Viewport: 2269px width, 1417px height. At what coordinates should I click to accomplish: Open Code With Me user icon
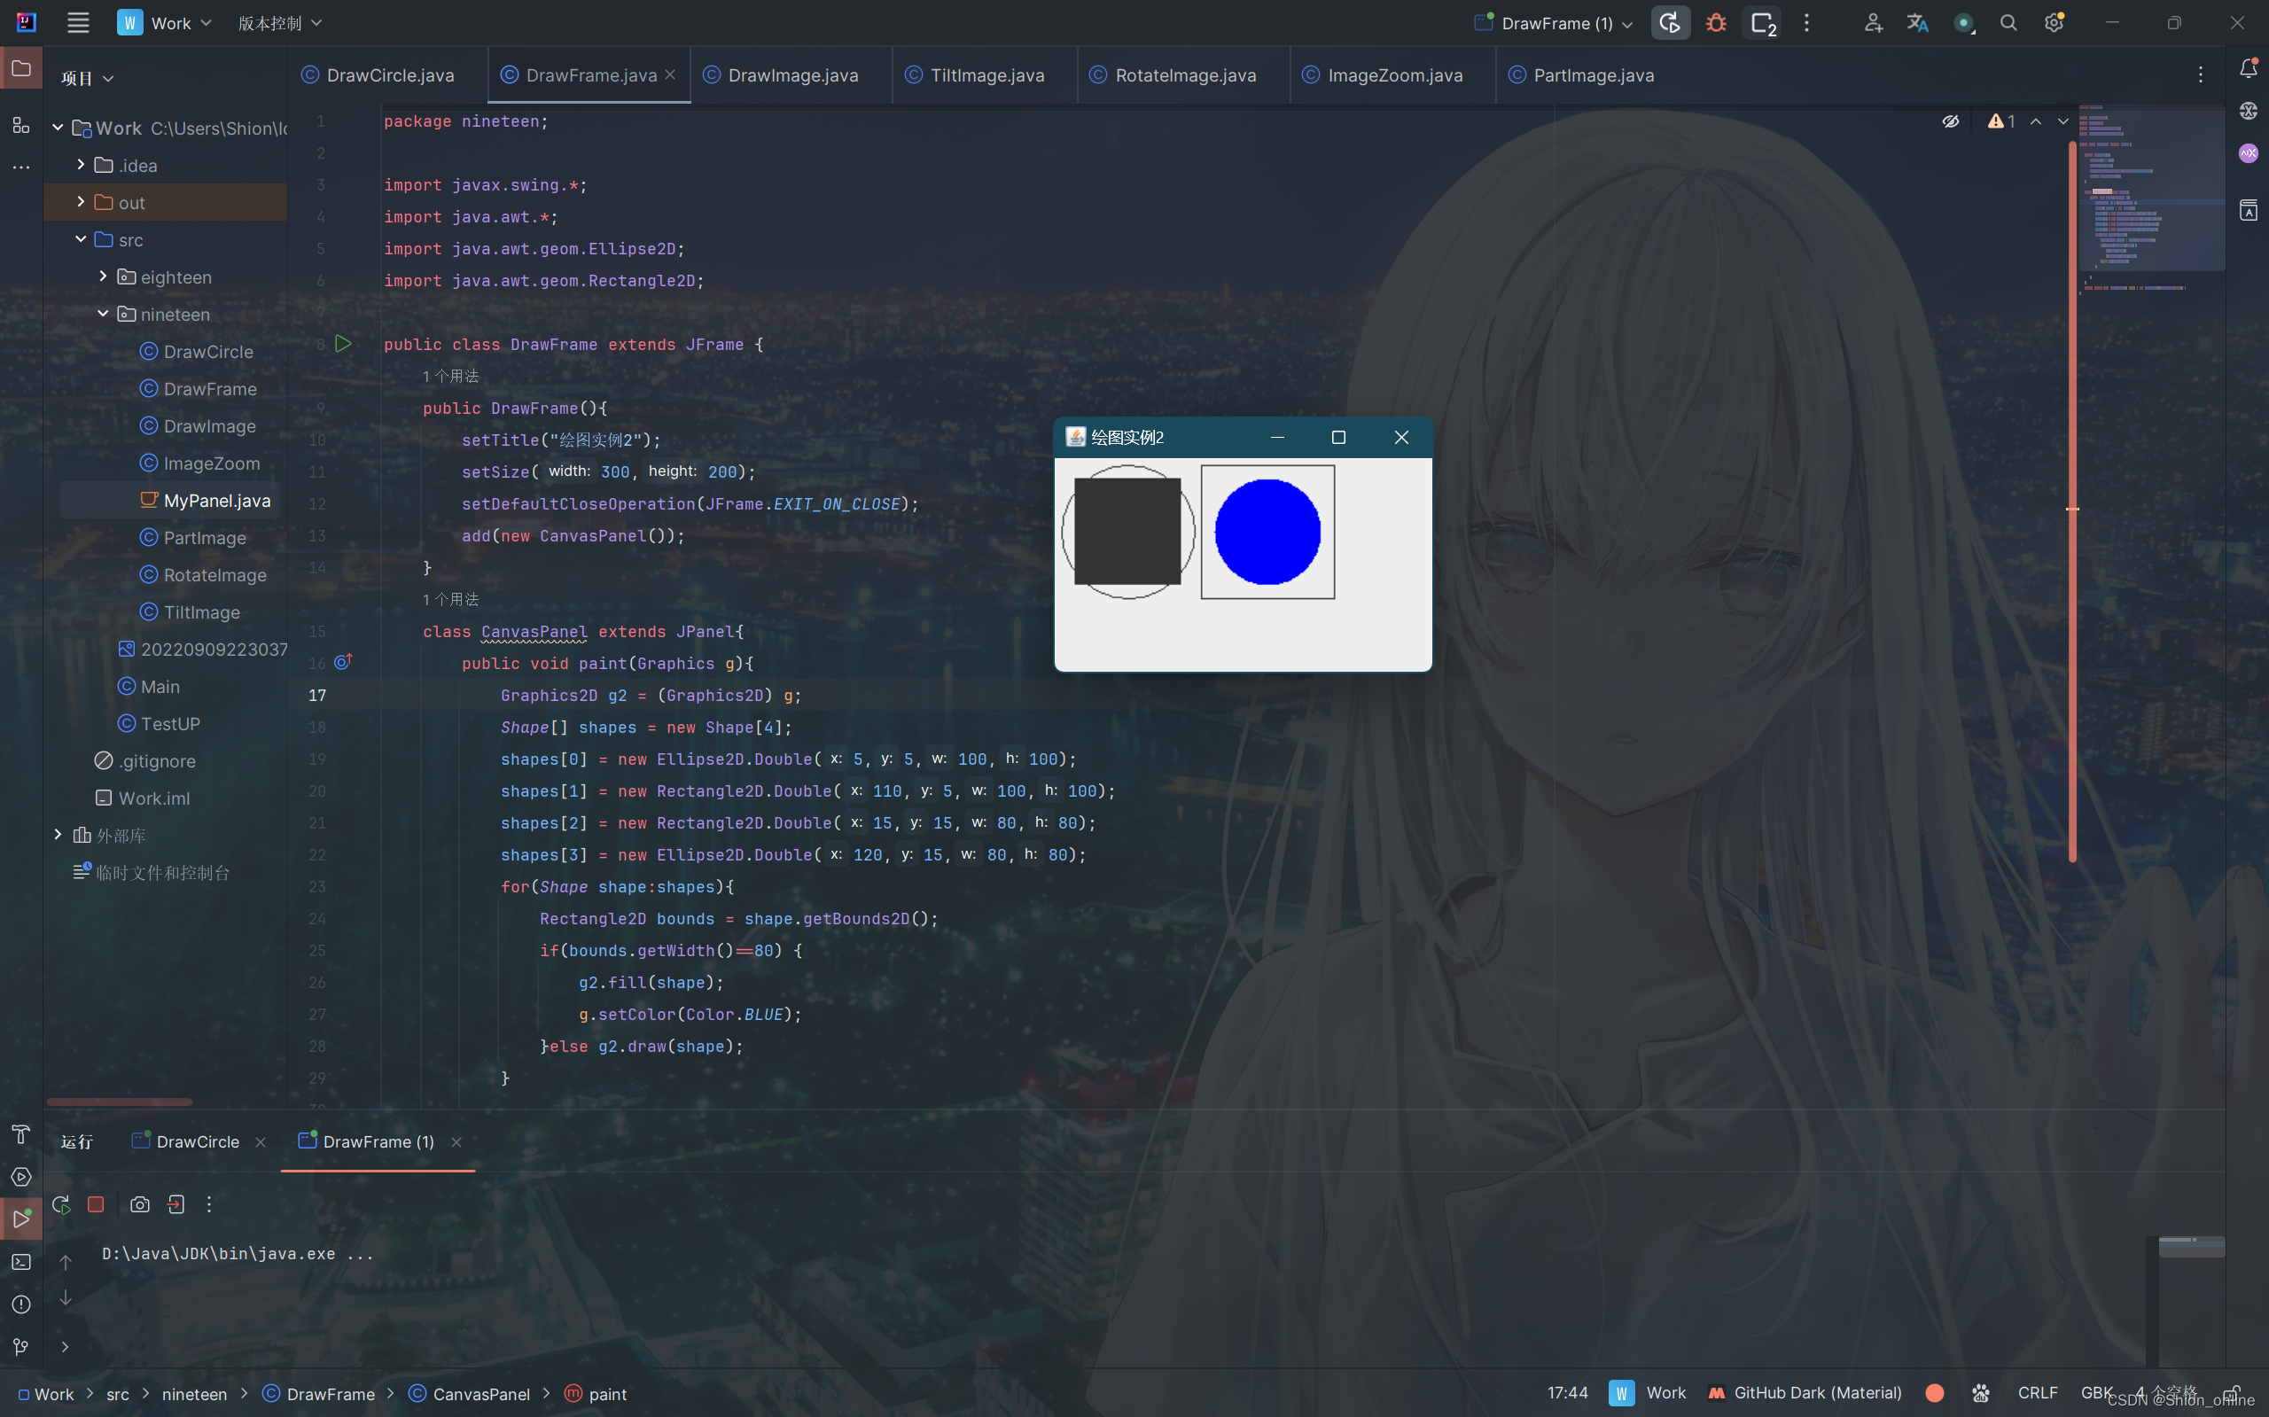tap(1873, 23)
